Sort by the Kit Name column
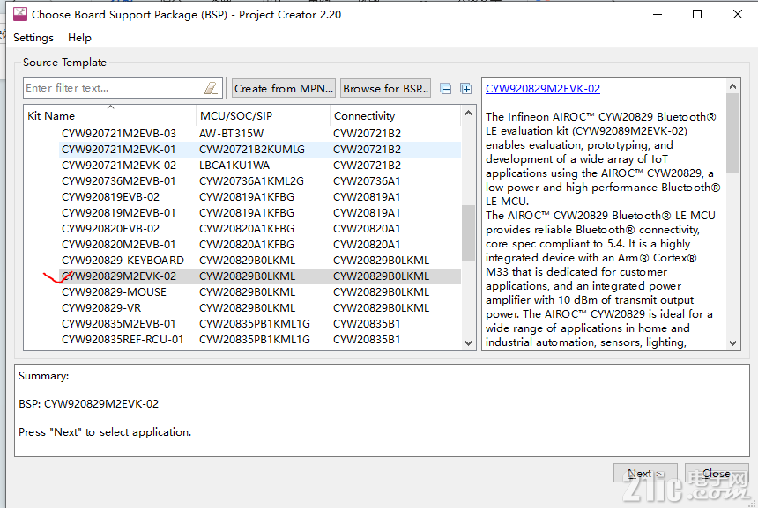This screenshot has width=758, height=508. click(x=110, y=116)
